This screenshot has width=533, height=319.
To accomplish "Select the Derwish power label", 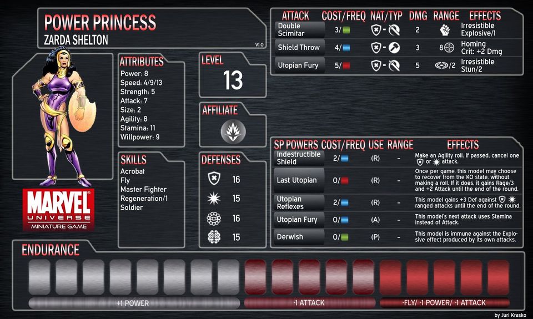I will [x=299, y=237].
